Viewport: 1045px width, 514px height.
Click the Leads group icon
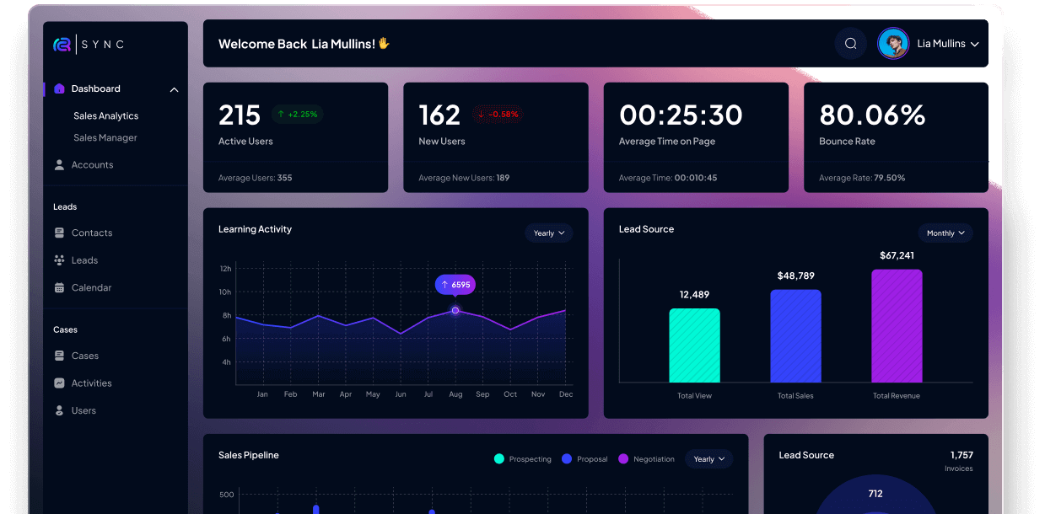pyautogui.click(x=59, y=260)
